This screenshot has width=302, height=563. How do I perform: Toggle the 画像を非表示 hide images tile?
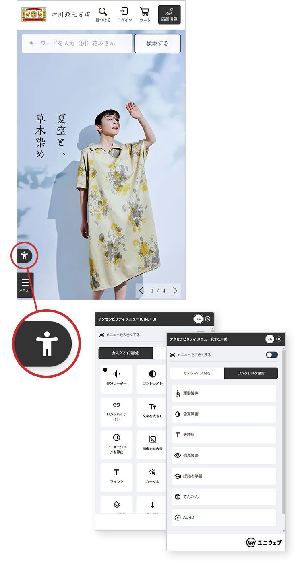coord(151,445)
